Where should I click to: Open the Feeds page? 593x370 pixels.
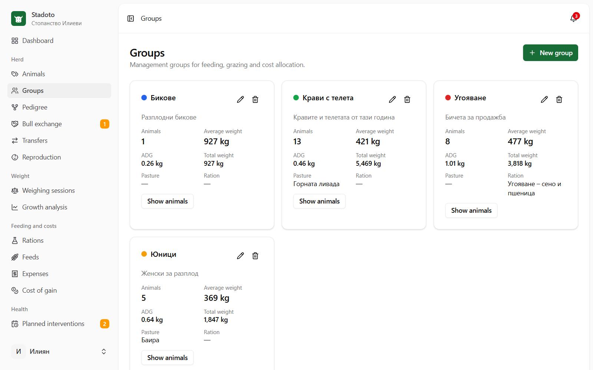click(59, 257)
